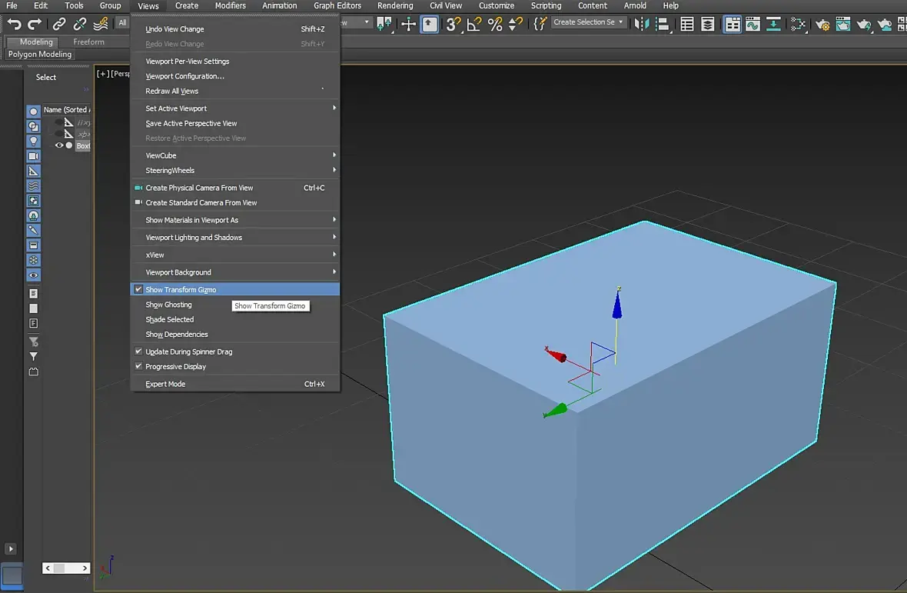Click the Redo arrow icon
The image size is (907, 593).
(x=35, y=24)
